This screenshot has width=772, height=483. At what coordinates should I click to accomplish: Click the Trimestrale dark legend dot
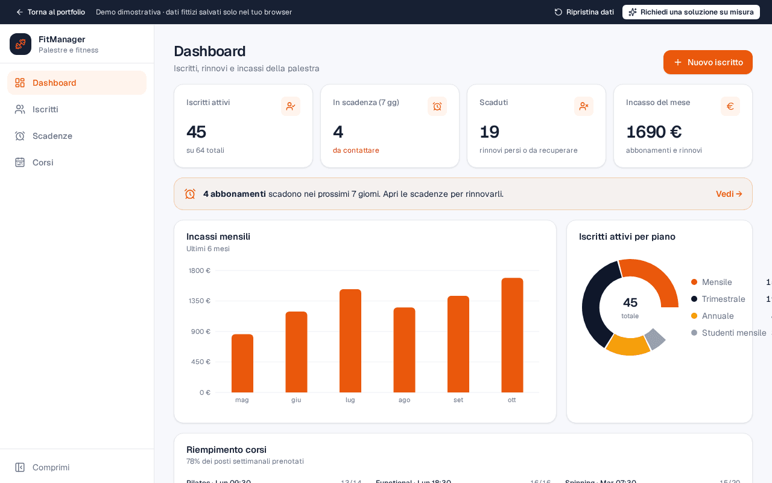pyautogui.click(x=694, y=299)
